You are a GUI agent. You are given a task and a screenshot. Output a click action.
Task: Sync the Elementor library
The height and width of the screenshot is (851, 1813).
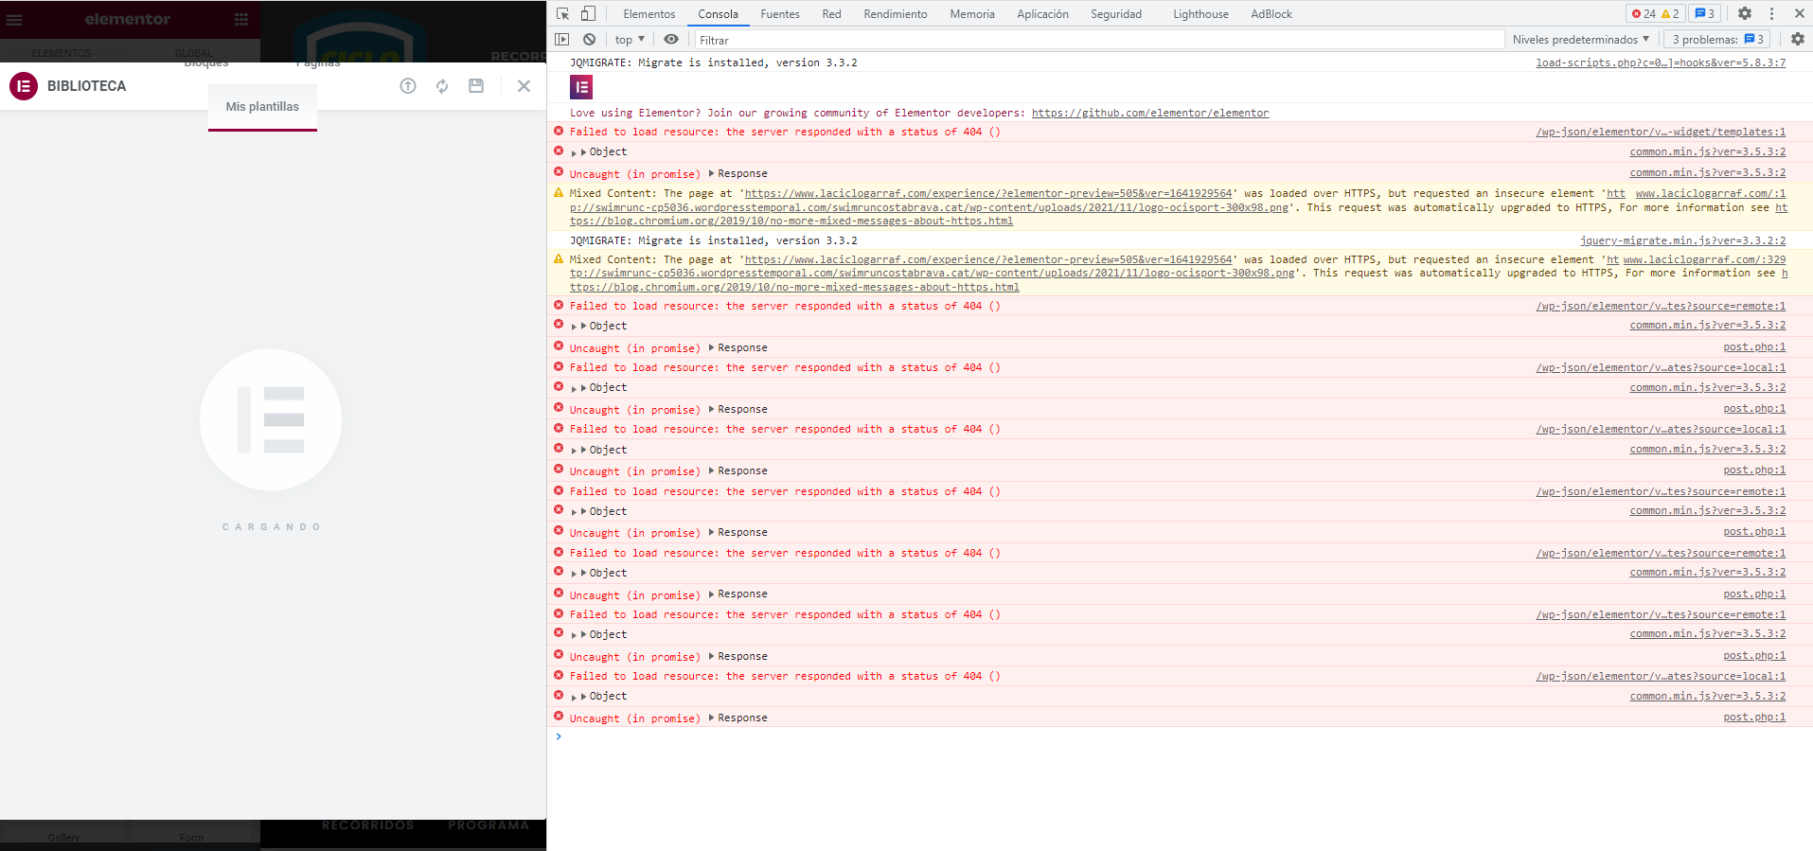click(x=442, y=86)
